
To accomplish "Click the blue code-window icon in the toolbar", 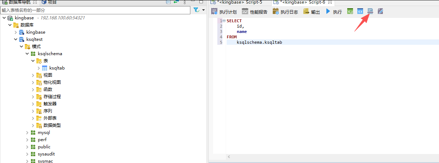I will [x=360, y=11].
